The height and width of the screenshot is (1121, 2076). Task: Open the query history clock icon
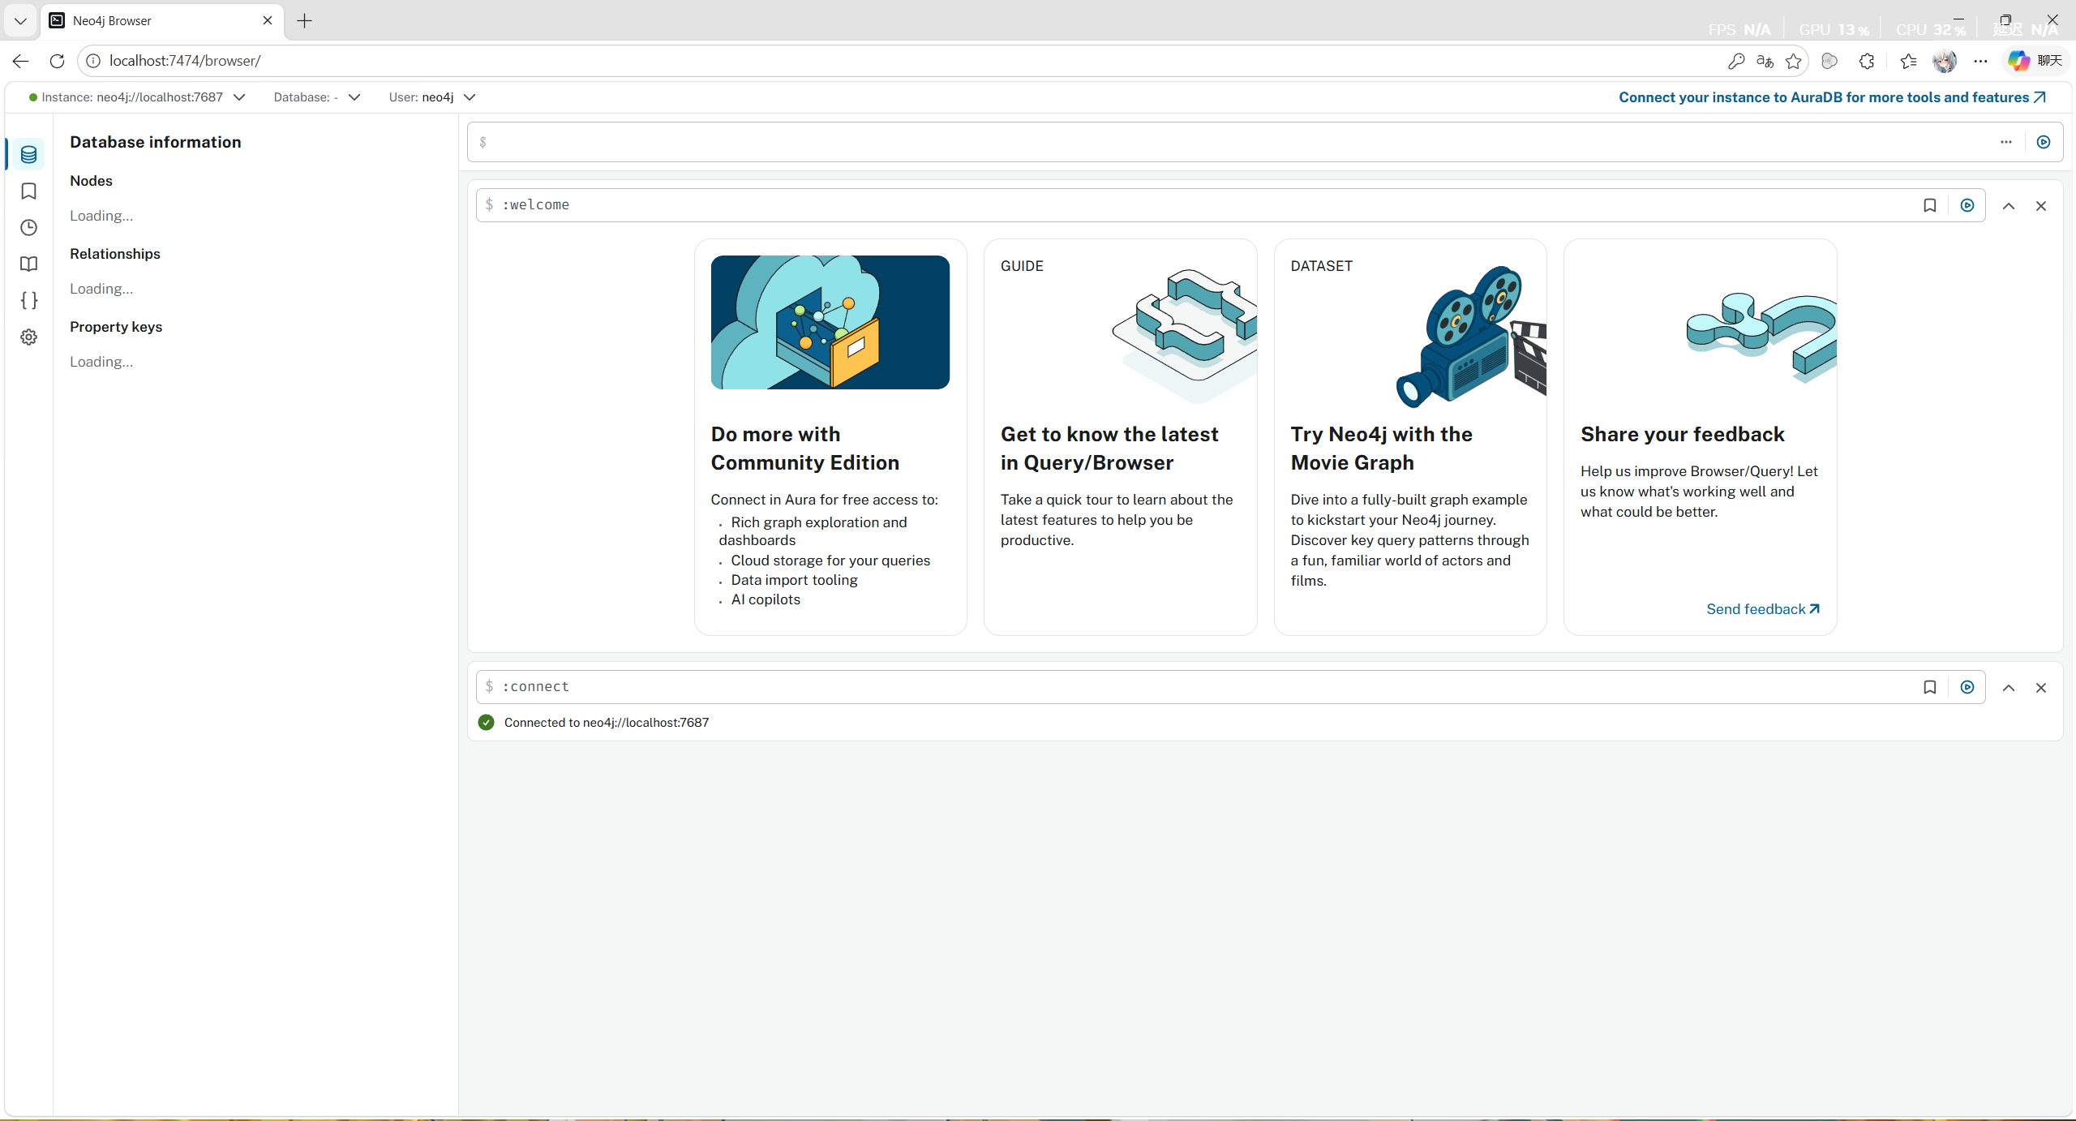coord(28,228)
